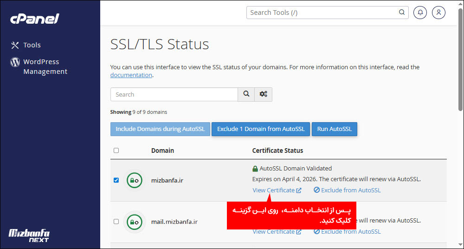Click the page vertical scrollbar
The height and width of the screenshot is (249, 464).
pos(460,59)
